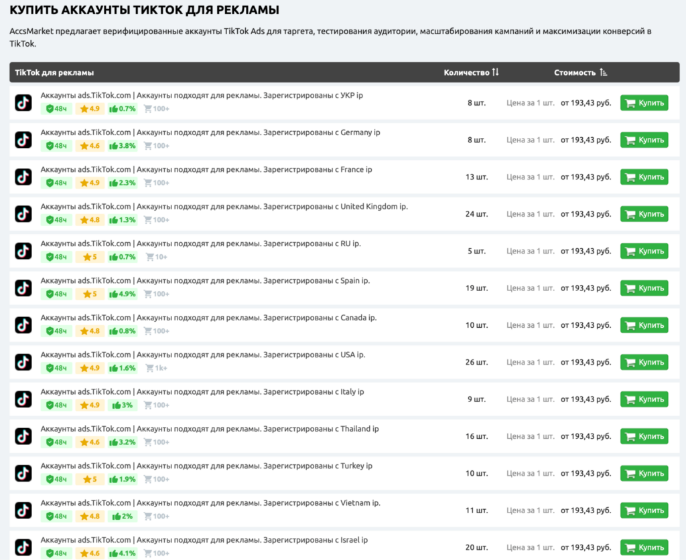Screen dimensions: 686x560
Task: Open the listing registered with Germany ip
Action: pos(210,132)
